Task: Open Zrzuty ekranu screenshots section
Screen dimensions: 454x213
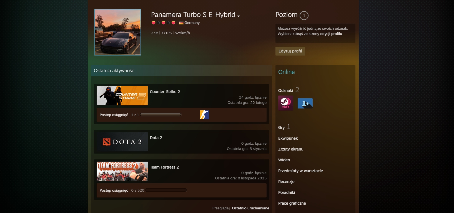Action: 291,149
